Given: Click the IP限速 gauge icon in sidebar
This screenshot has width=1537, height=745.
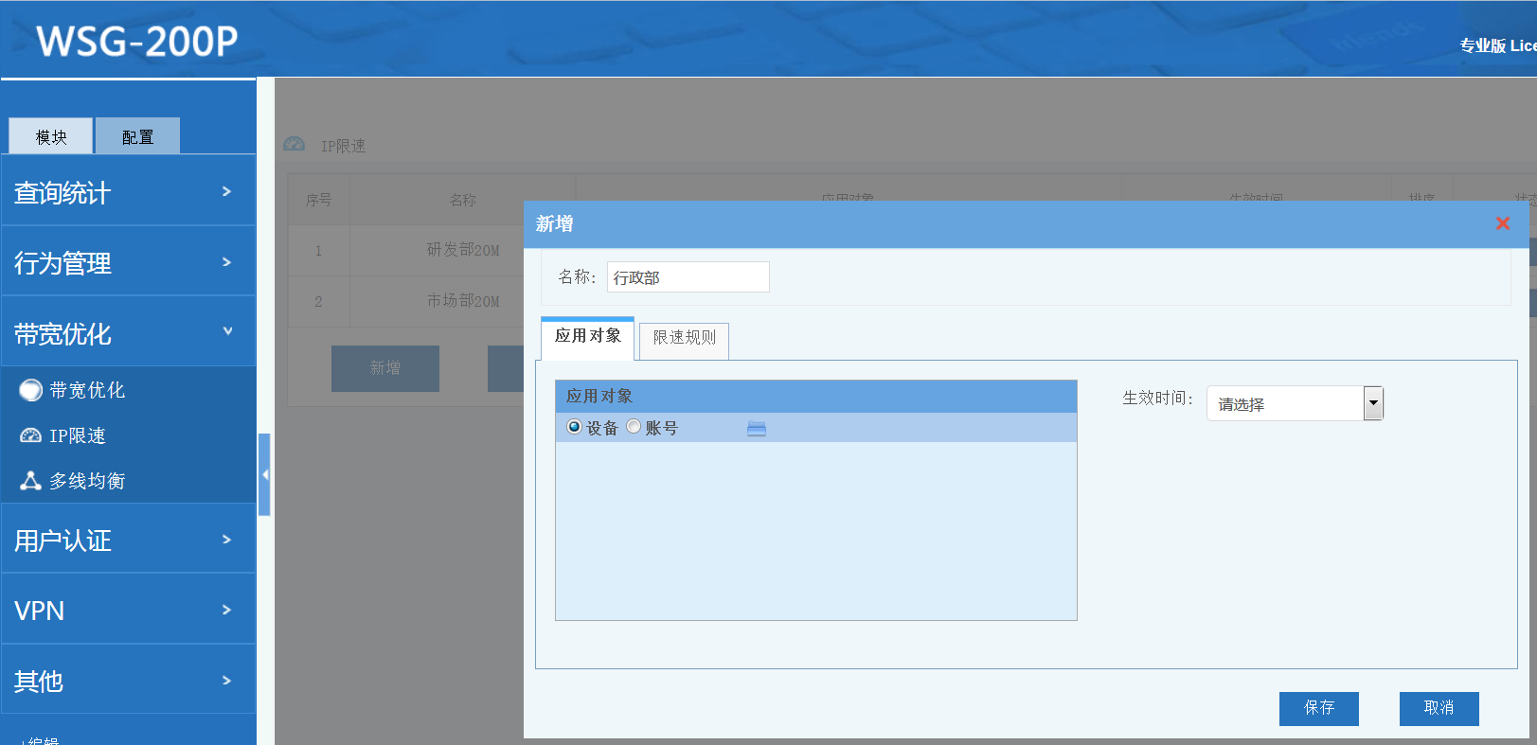Looking at the screenshot, I should click(31, 435).
